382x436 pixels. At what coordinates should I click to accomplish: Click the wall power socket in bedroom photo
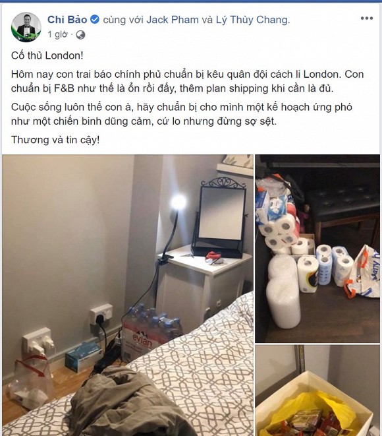point(101,314)
